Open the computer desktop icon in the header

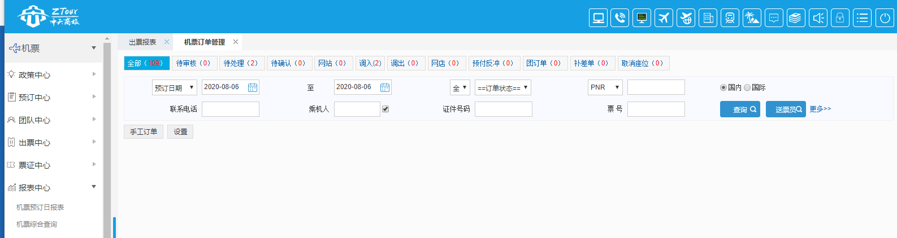[598, 18]
